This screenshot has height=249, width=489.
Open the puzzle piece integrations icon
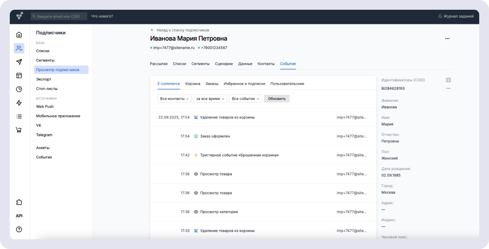[19, 202]
